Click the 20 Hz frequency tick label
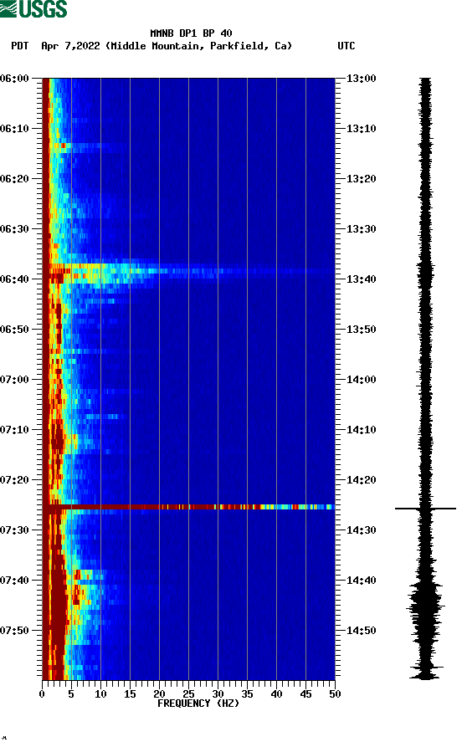This screenshot has width=462, height=747. tap(159, 694)
